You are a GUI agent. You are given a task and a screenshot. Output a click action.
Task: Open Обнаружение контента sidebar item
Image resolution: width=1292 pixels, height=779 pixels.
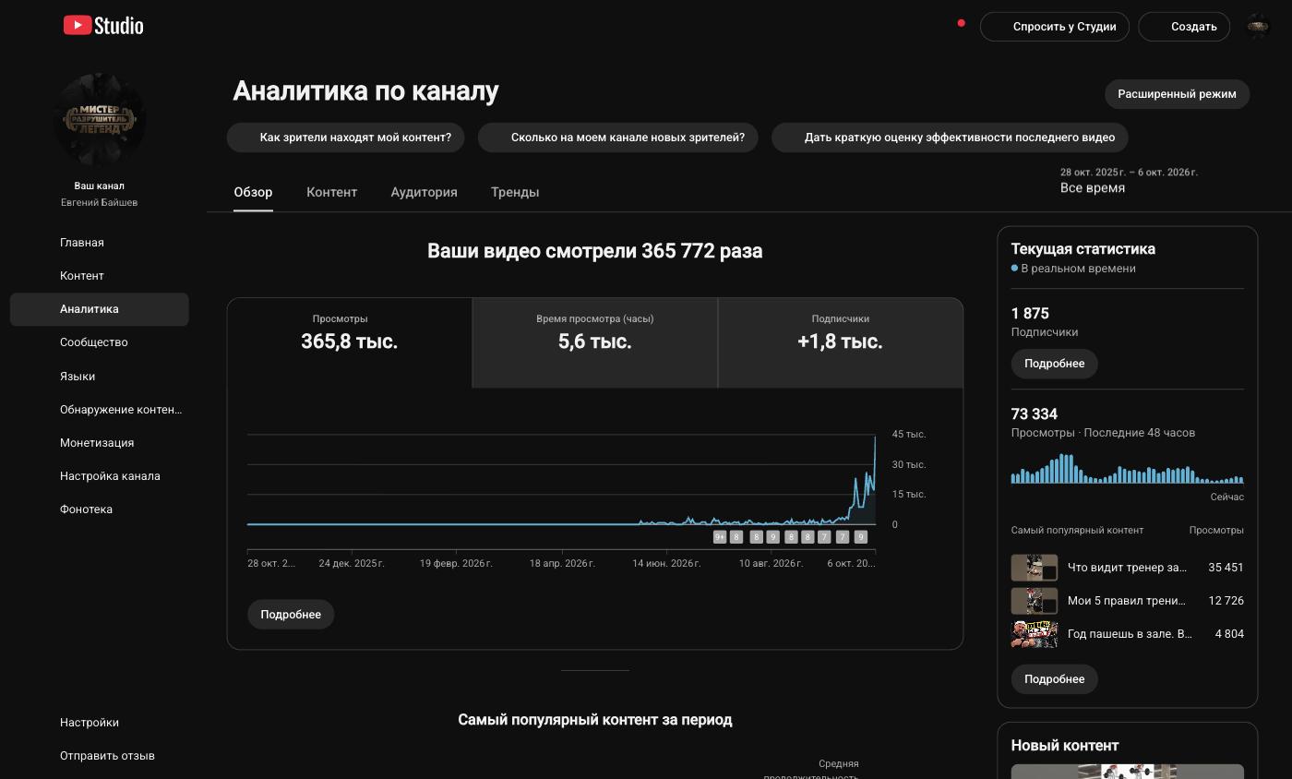(x=99, y=410)
